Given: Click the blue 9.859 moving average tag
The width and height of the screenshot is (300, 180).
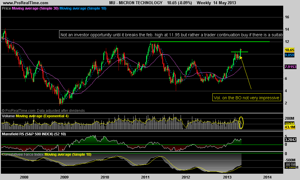Looking at the screenshot, I should click(x=289, y=55).
